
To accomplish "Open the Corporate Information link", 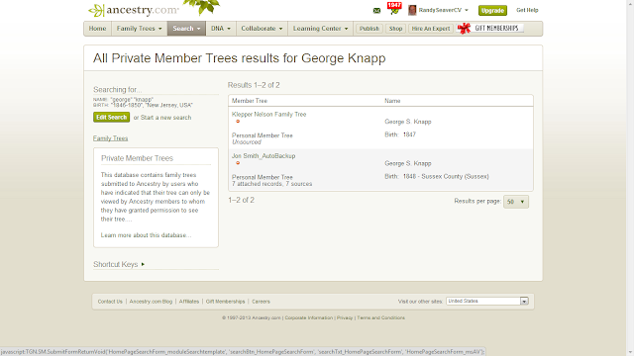I will point(308,317).
